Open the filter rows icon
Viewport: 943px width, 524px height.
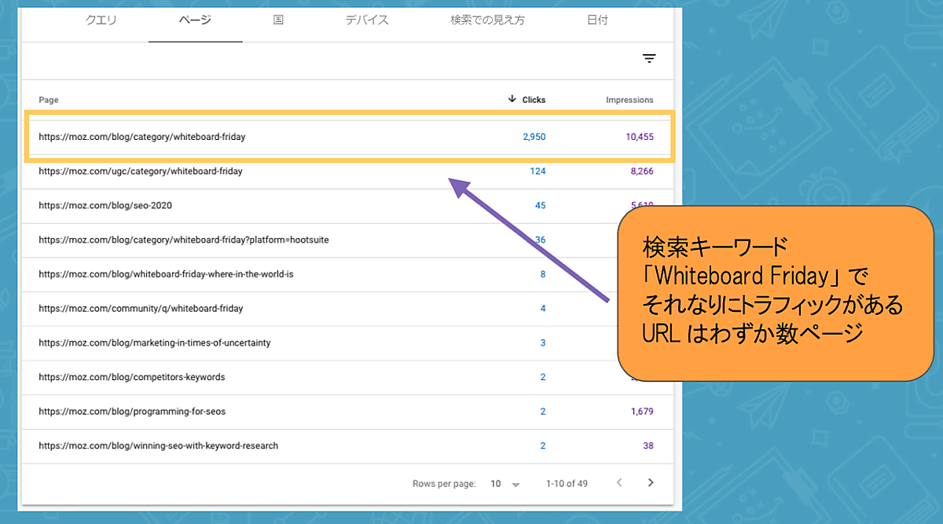(x=649, y=59)
